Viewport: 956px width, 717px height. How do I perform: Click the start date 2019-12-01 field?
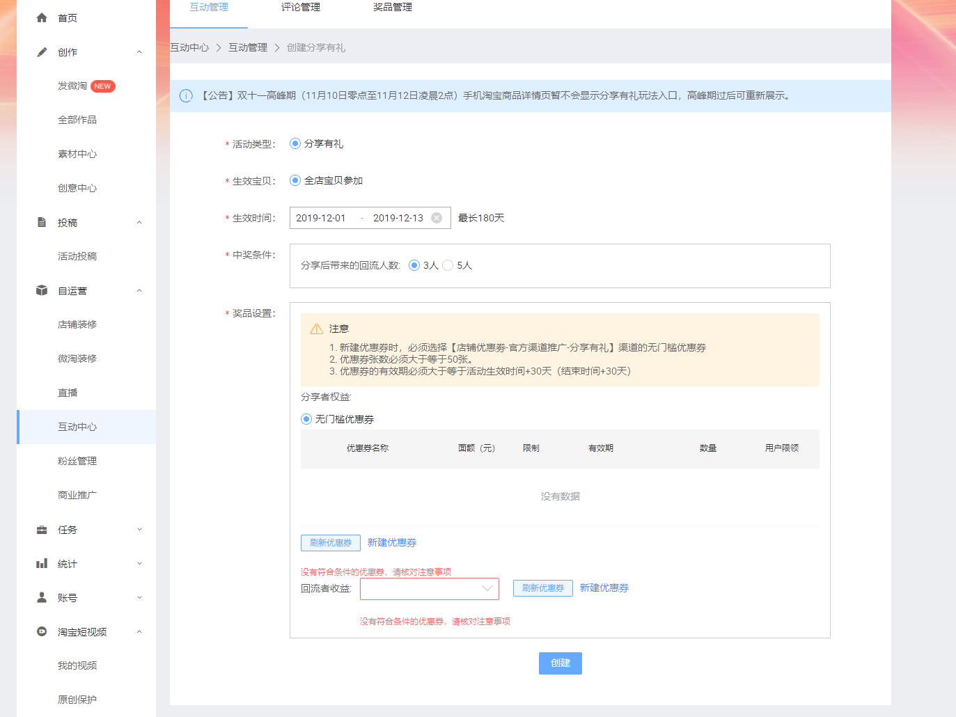321,218
